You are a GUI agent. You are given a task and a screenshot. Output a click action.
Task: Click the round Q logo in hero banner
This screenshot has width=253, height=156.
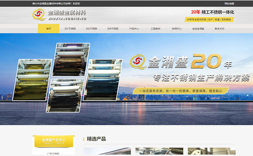(138, 62)
